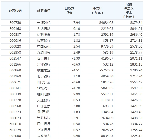Select 华域汽车 stock name
Viewport: 144px width, 140px height.
pos(44,88)
